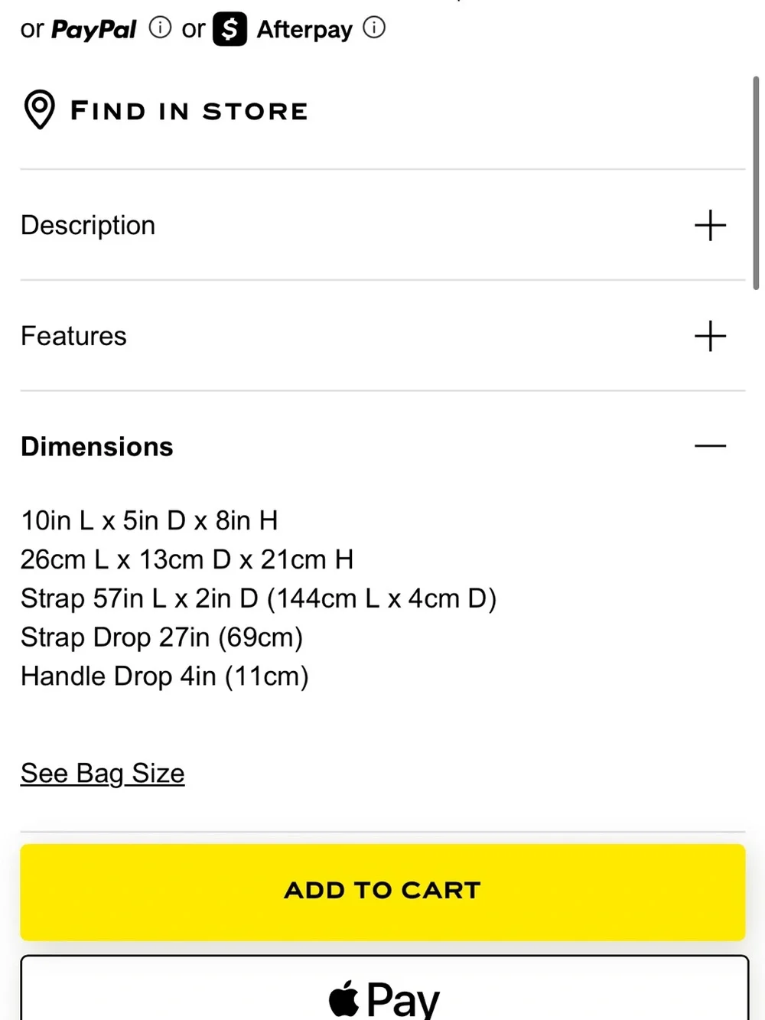Click the PayPal logo text
Image resolution: width=765 pixels, height=1020 pixels.
pos(93,30)
